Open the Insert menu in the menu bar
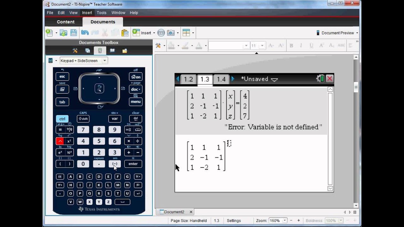This screenshot has height=227, width=404. (87, 13)
